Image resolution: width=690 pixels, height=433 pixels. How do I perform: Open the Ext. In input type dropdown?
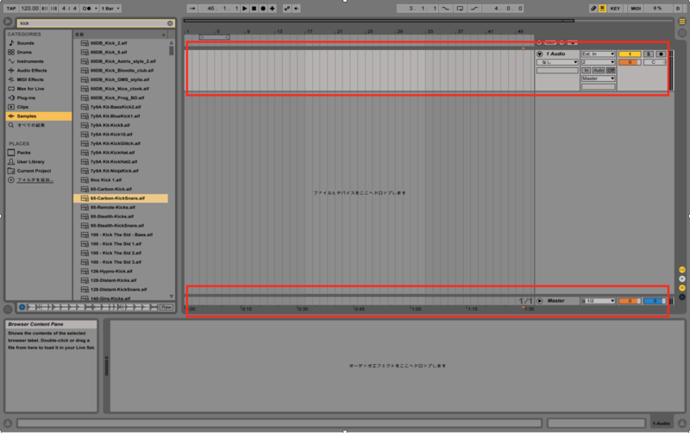[598, 53]
